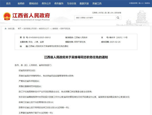The height and width of the screenshot is (115, 152).
Task: Follow the 省人大 top link
Action: [x=142, y=3]
